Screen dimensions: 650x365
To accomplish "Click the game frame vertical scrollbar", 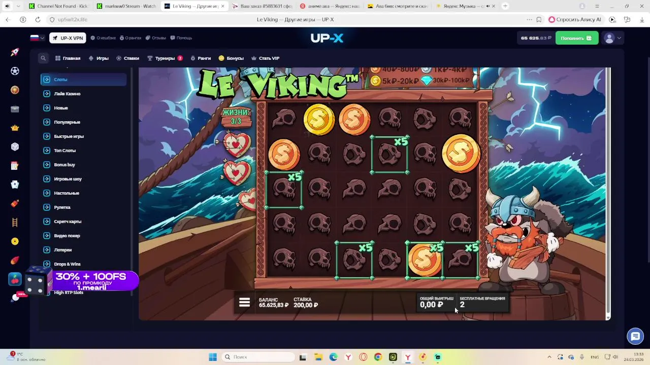I will pos(608,193).
